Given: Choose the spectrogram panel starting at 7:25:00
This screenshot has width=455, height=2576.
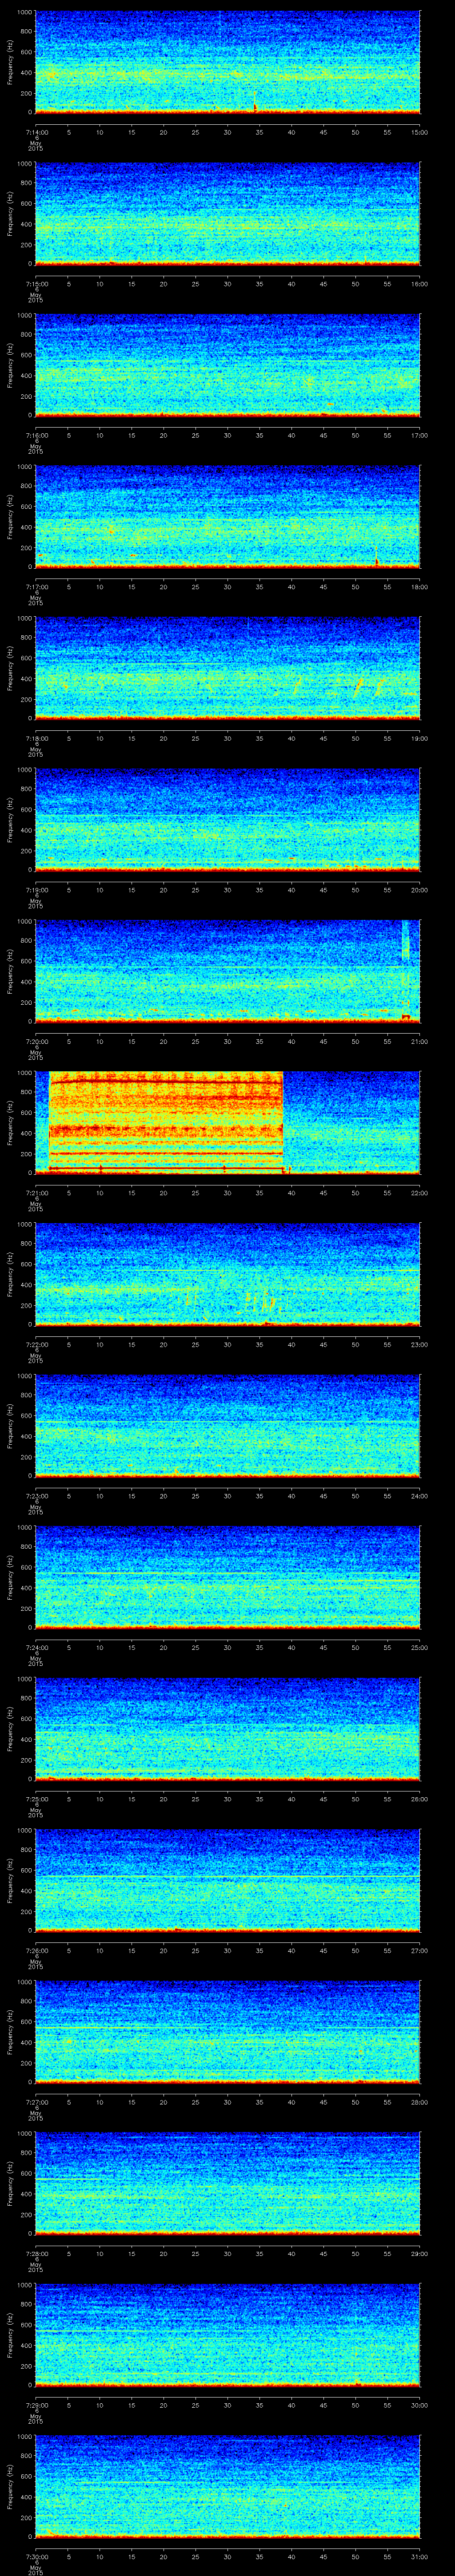Looking at the screenshot, I should click(x=228, y=1728).
